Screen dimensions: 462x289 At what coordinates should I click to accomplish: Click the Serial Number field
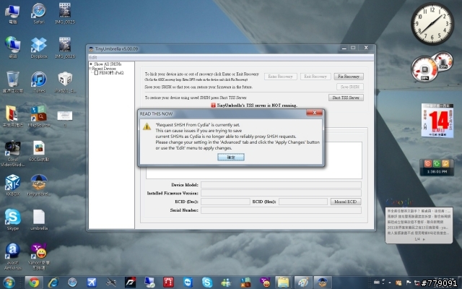281,210
